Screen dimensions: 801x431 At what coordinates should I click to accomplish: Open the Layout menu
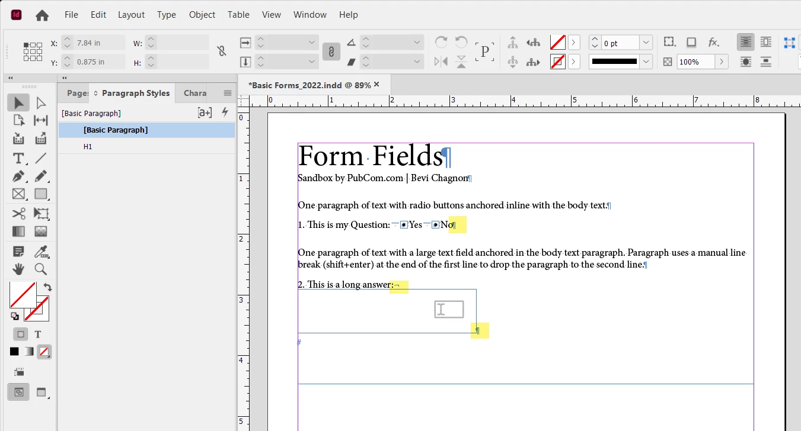[x=131, y=14]
